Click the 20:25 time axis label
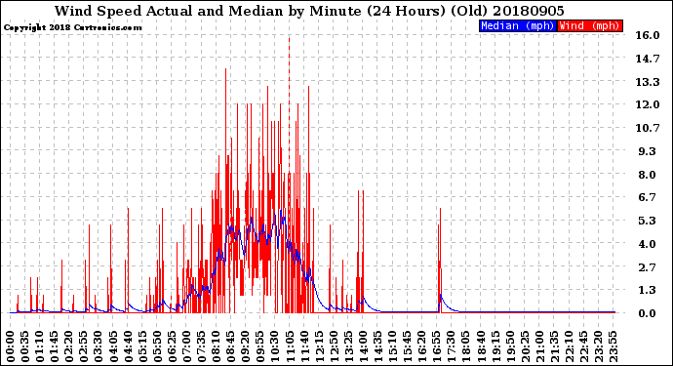Image resolution: width=673 pixels, height=366 pixels. pyautogui.click(x=525, y=346)
